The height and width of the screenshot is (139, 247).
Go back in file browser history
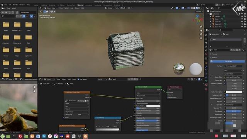[x=3, y=12]
